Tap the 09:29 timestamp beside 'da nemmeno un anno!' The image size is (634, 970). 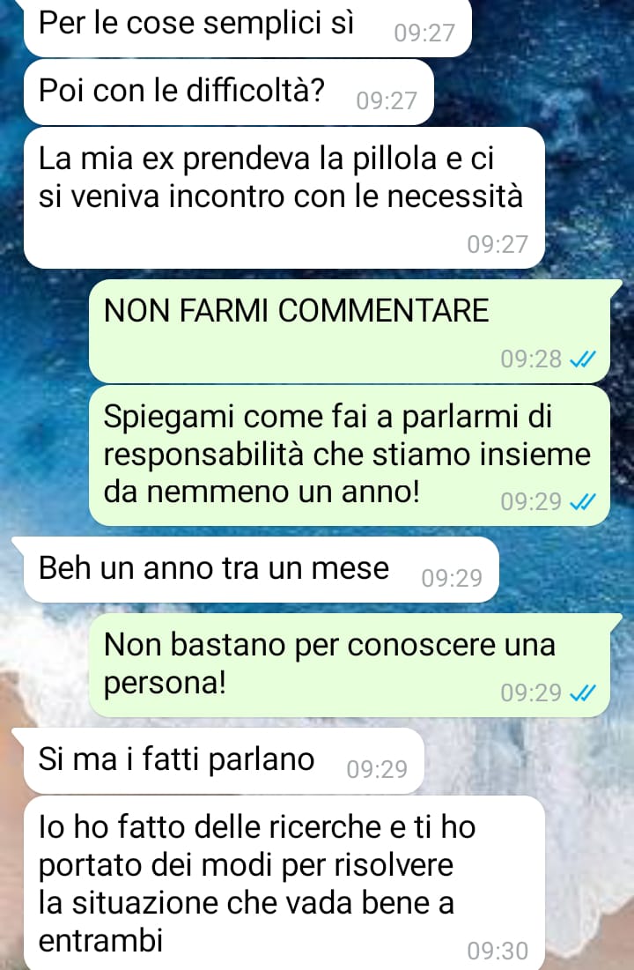pos(531,501)
